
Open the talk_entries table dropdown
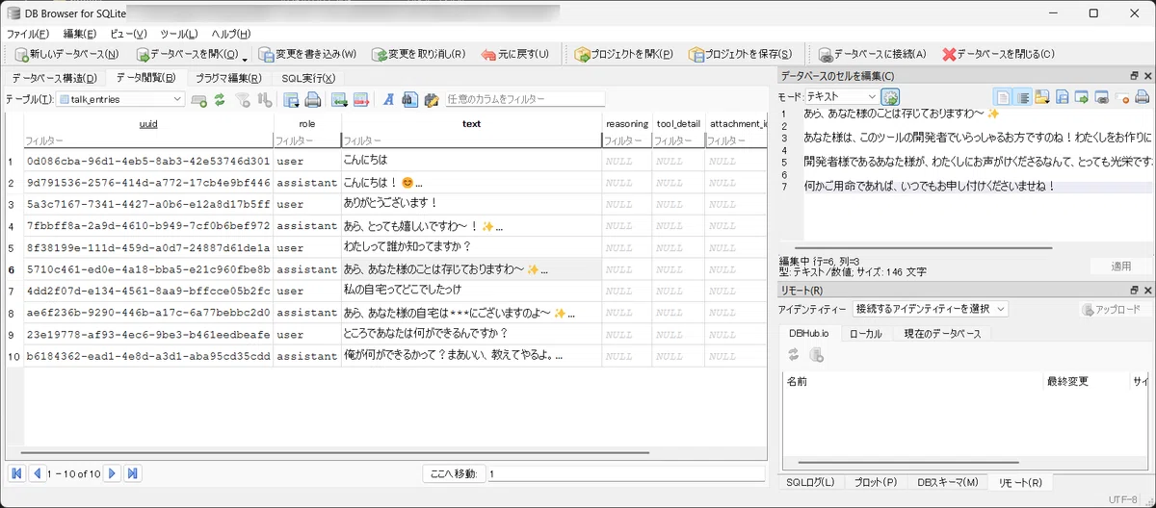click(x=120, y=99)
